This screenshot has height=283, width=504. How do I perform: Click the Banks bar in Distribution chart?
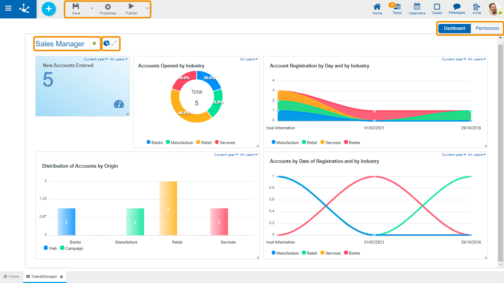[66, 222]
